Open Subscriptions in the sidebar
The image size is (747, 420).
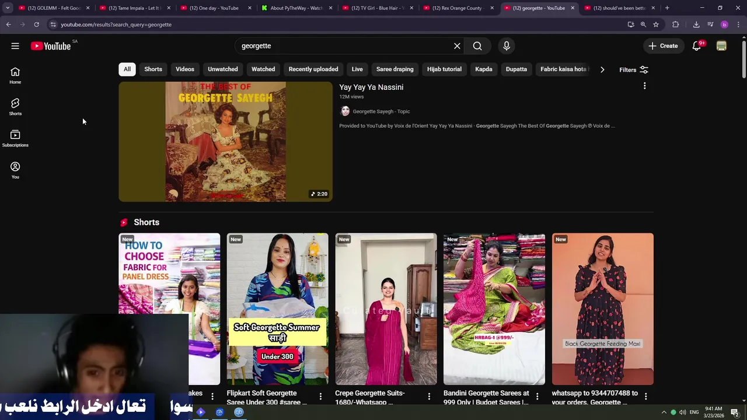15,139
